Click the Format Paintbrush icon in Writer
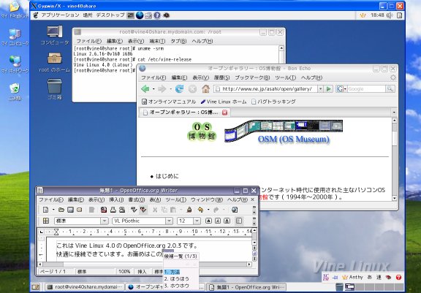Screen dimensions: 421x293 (x=189, y=210)
